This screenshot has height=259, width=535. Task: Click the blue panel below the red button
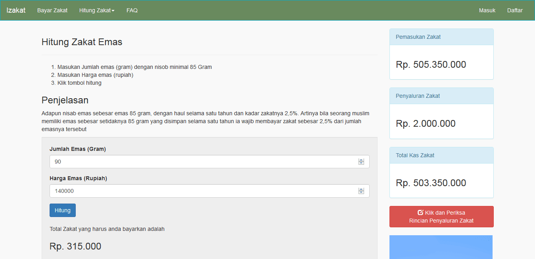click(441, 247)
